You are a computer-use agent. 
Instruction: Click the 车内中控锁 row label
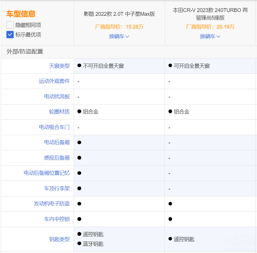pos(57,219)
